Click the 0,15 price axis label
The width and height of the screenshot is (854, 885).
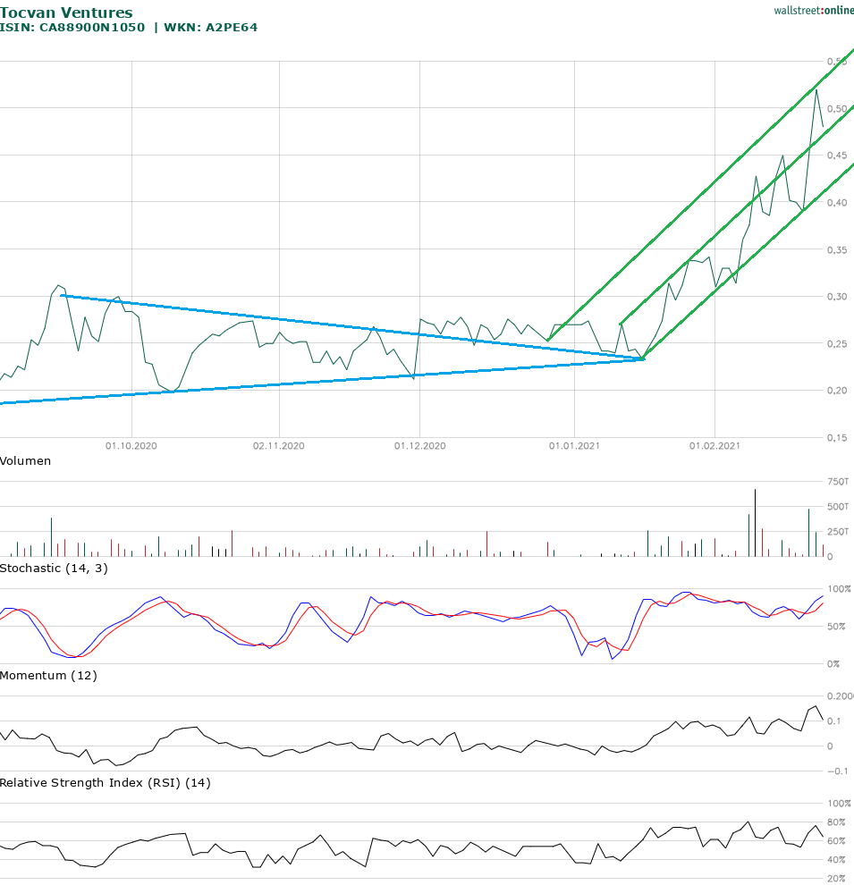coord(837,437)
